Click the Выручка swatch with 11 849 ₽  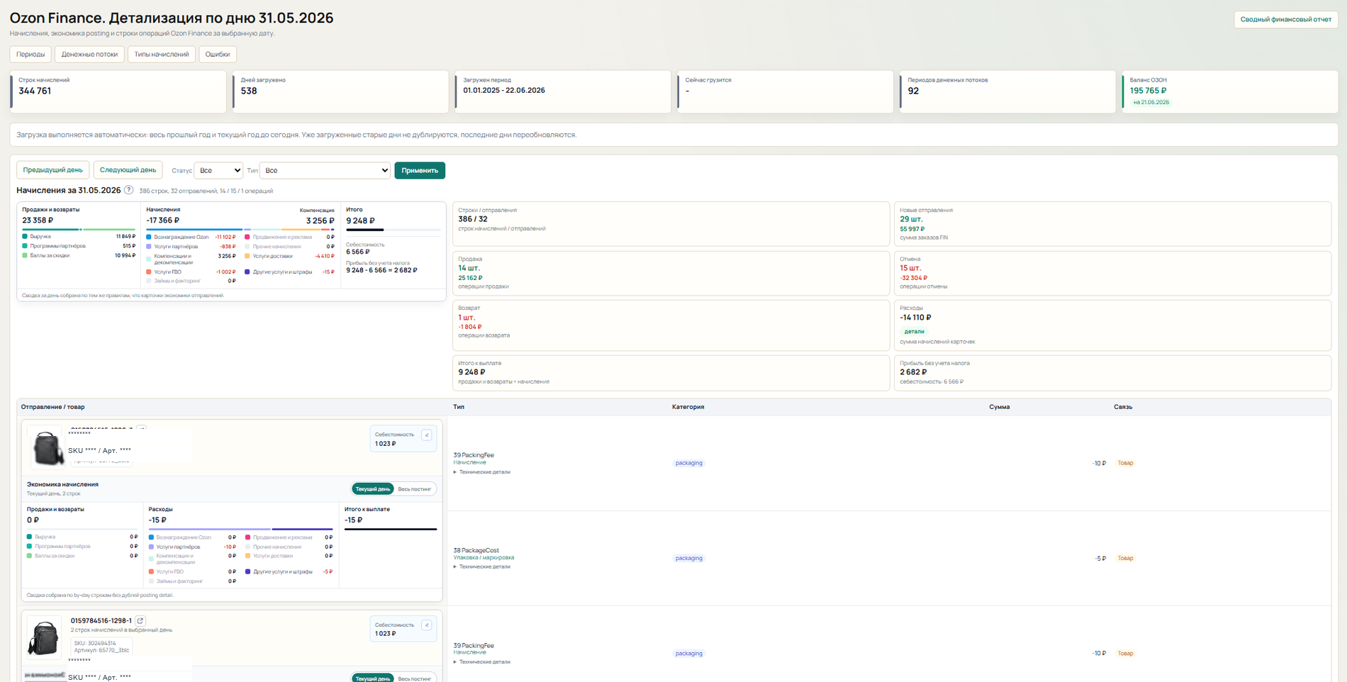tap(25, 236)
